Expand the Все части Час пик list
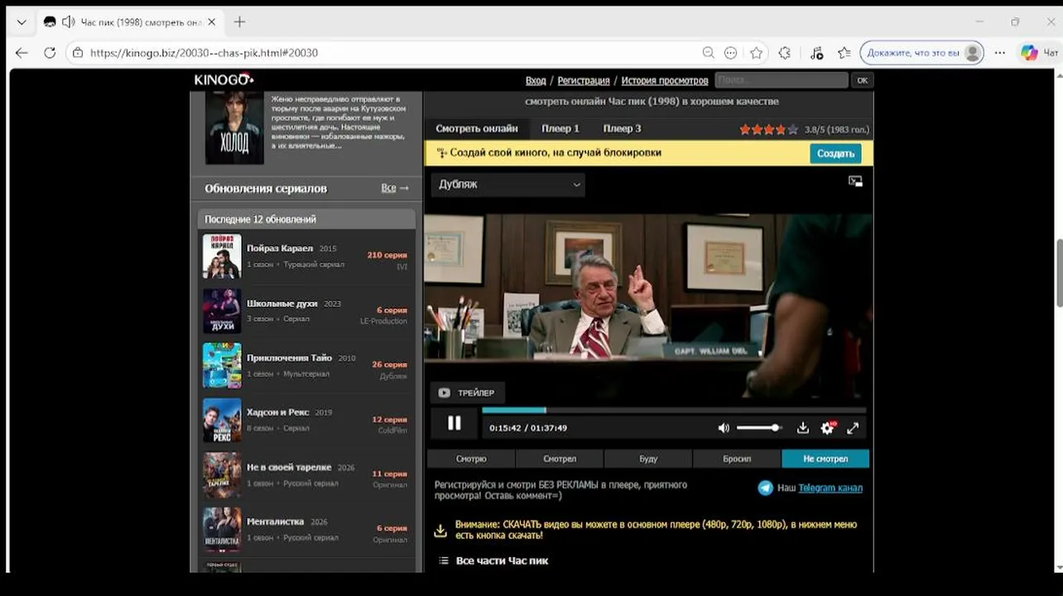 (x=502, y=560)
